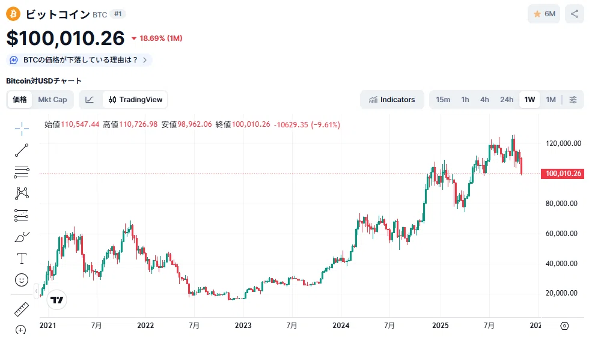592x340 pixels.
Task: Select the ruler measure tool
Action: [22, 309]
